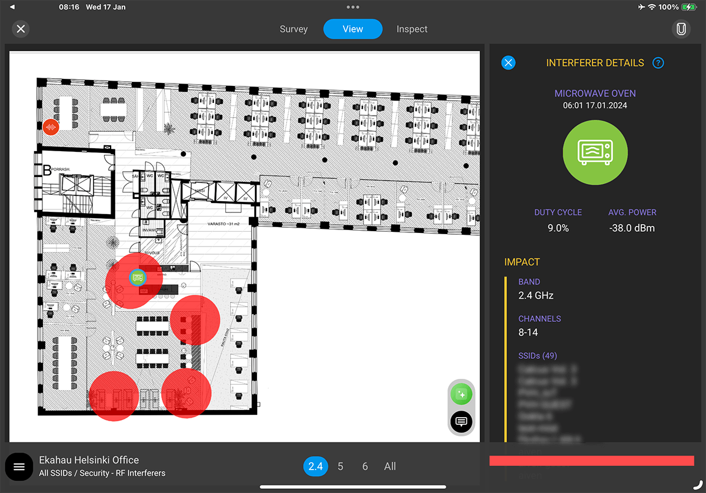Tap the orange signal marker on the floor plan

tap(51, 126)
